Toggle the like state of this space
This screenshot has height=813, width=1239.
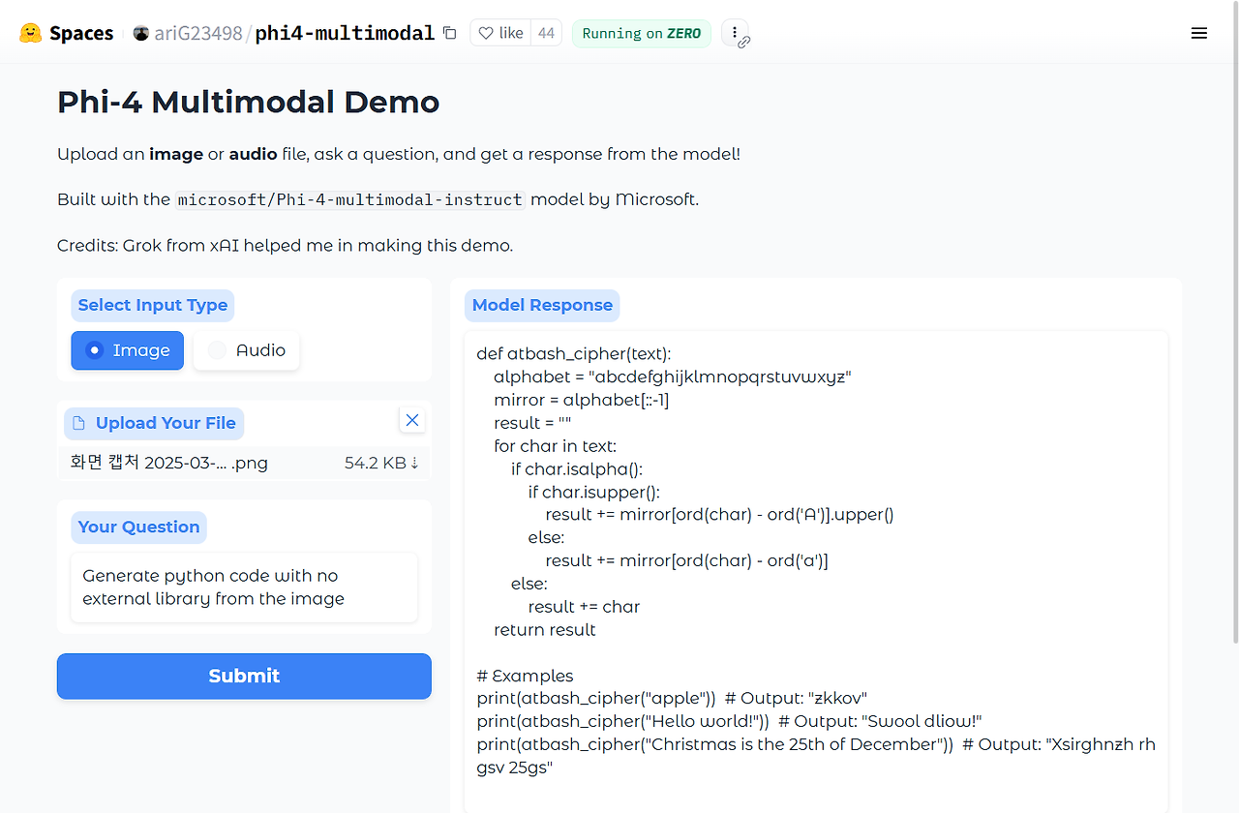pyautogui.click(x=499, y=32)
